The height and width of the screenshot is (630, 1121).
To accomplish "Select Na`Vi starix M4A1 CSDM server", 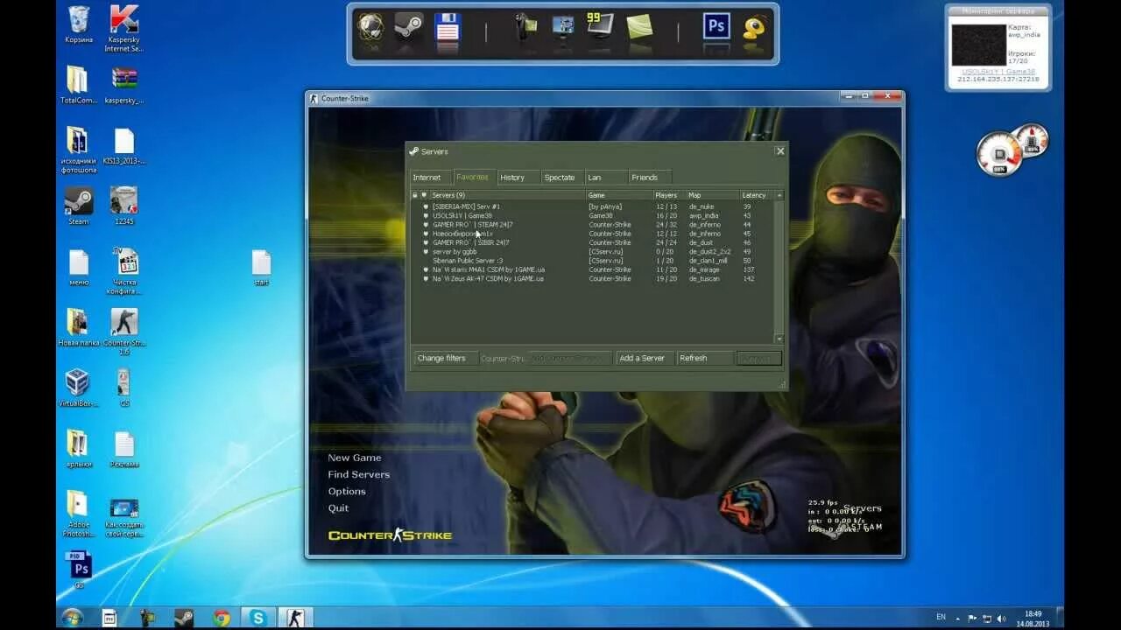I will 592,269.
